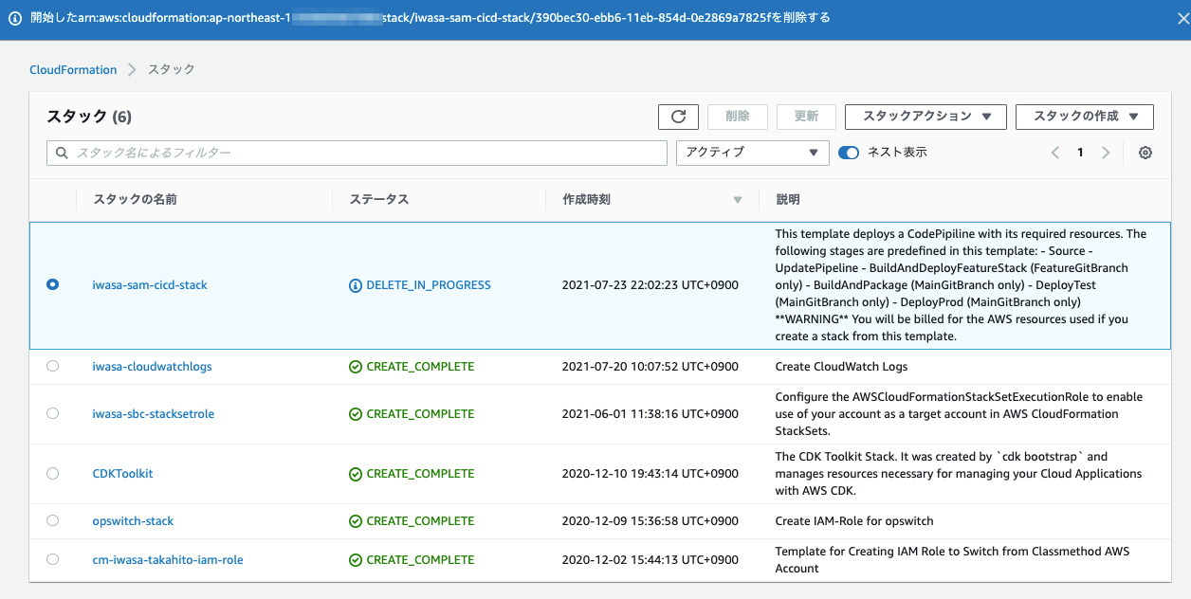Click the green check icon beside cm-iwasa-takahito-iam-role

click(x=354, y=559)
